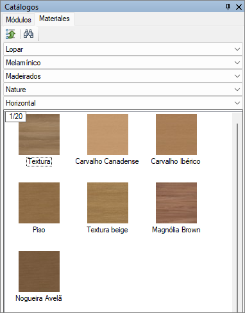
Task: Click the Carvalho Ibérico label
Action: coord(176,161)
